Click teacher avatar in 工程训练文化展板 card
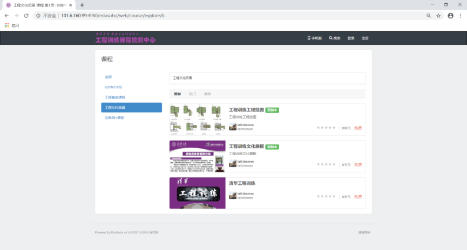 tap(233, 163)
